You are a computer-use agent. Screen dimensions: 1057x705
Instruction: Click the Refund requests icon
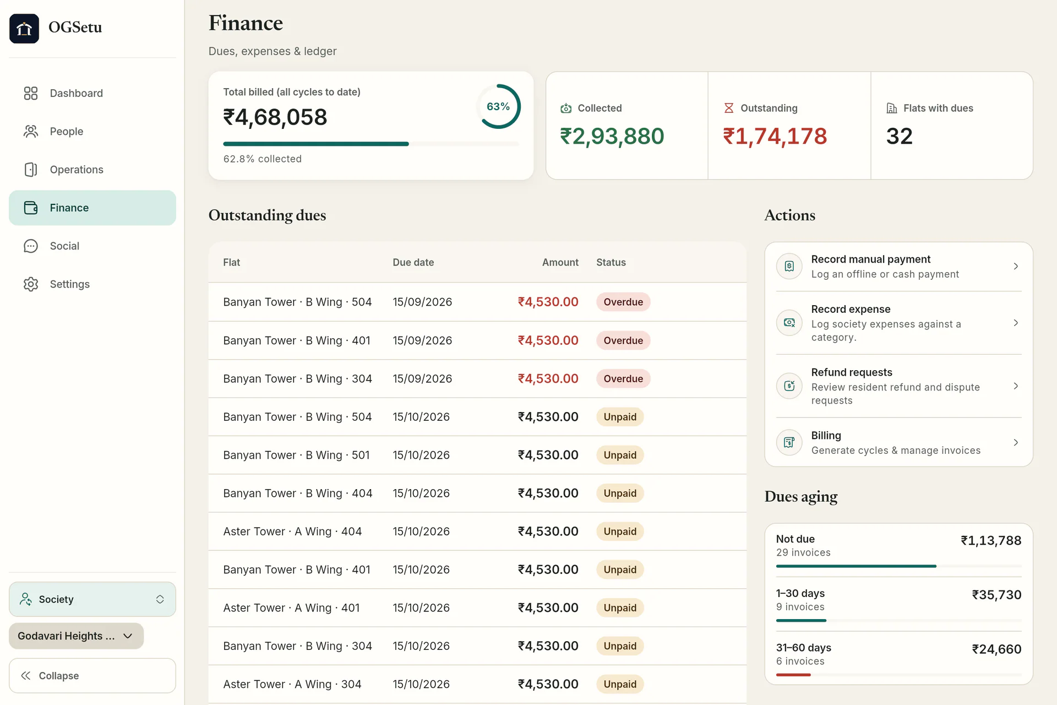click(789, 386)
